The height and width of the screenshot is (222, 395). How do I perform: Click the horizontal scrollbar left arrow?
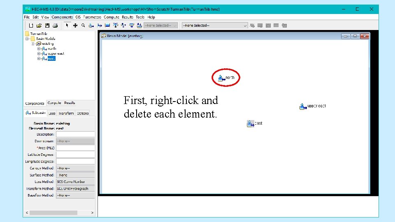(x=27, y=213)
